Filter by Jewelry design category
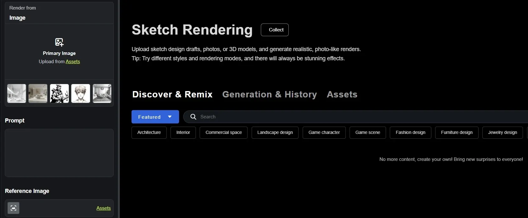Screen dimensions: 528x218 click(x=503, y=132)
